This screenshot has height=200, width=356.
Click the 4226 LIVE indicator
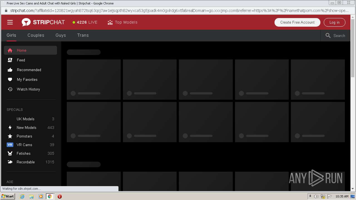click(85, 22)
